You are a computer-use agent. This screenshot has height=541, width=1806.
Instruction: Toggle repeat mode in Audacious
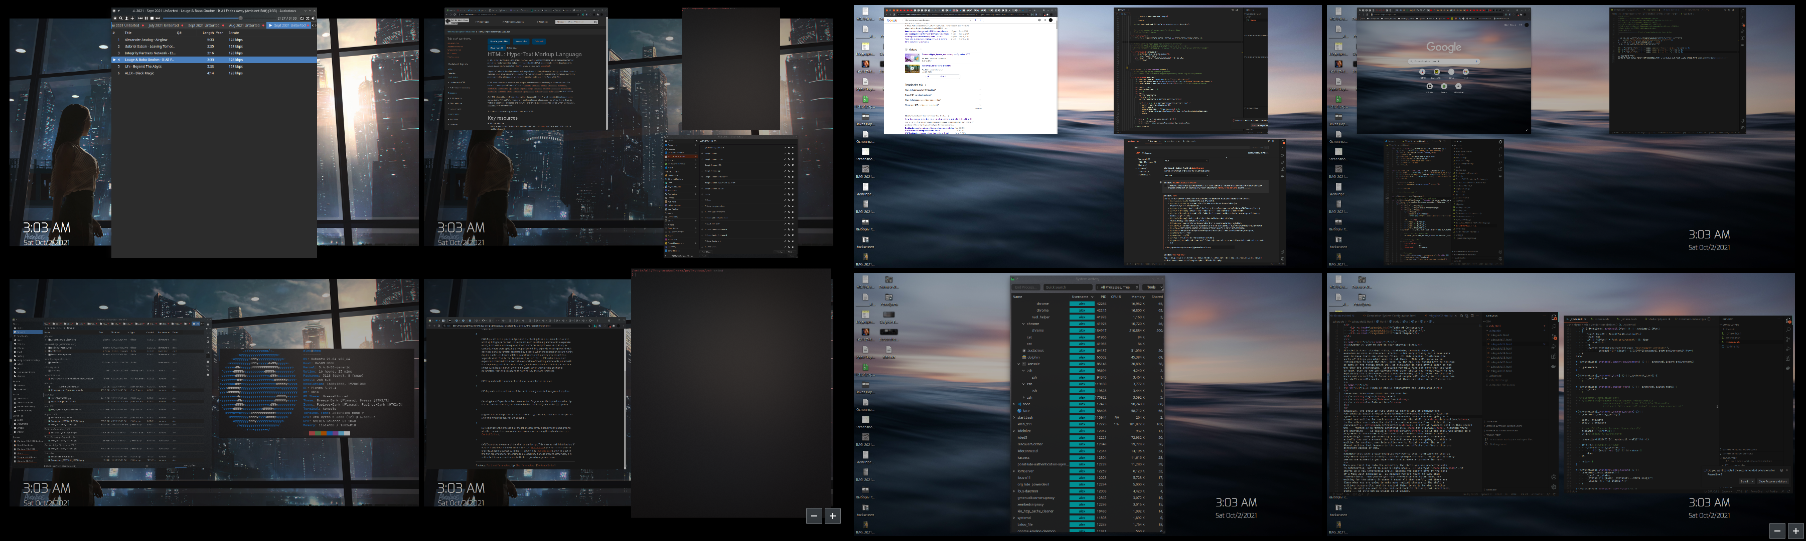(x=302, y=19)
